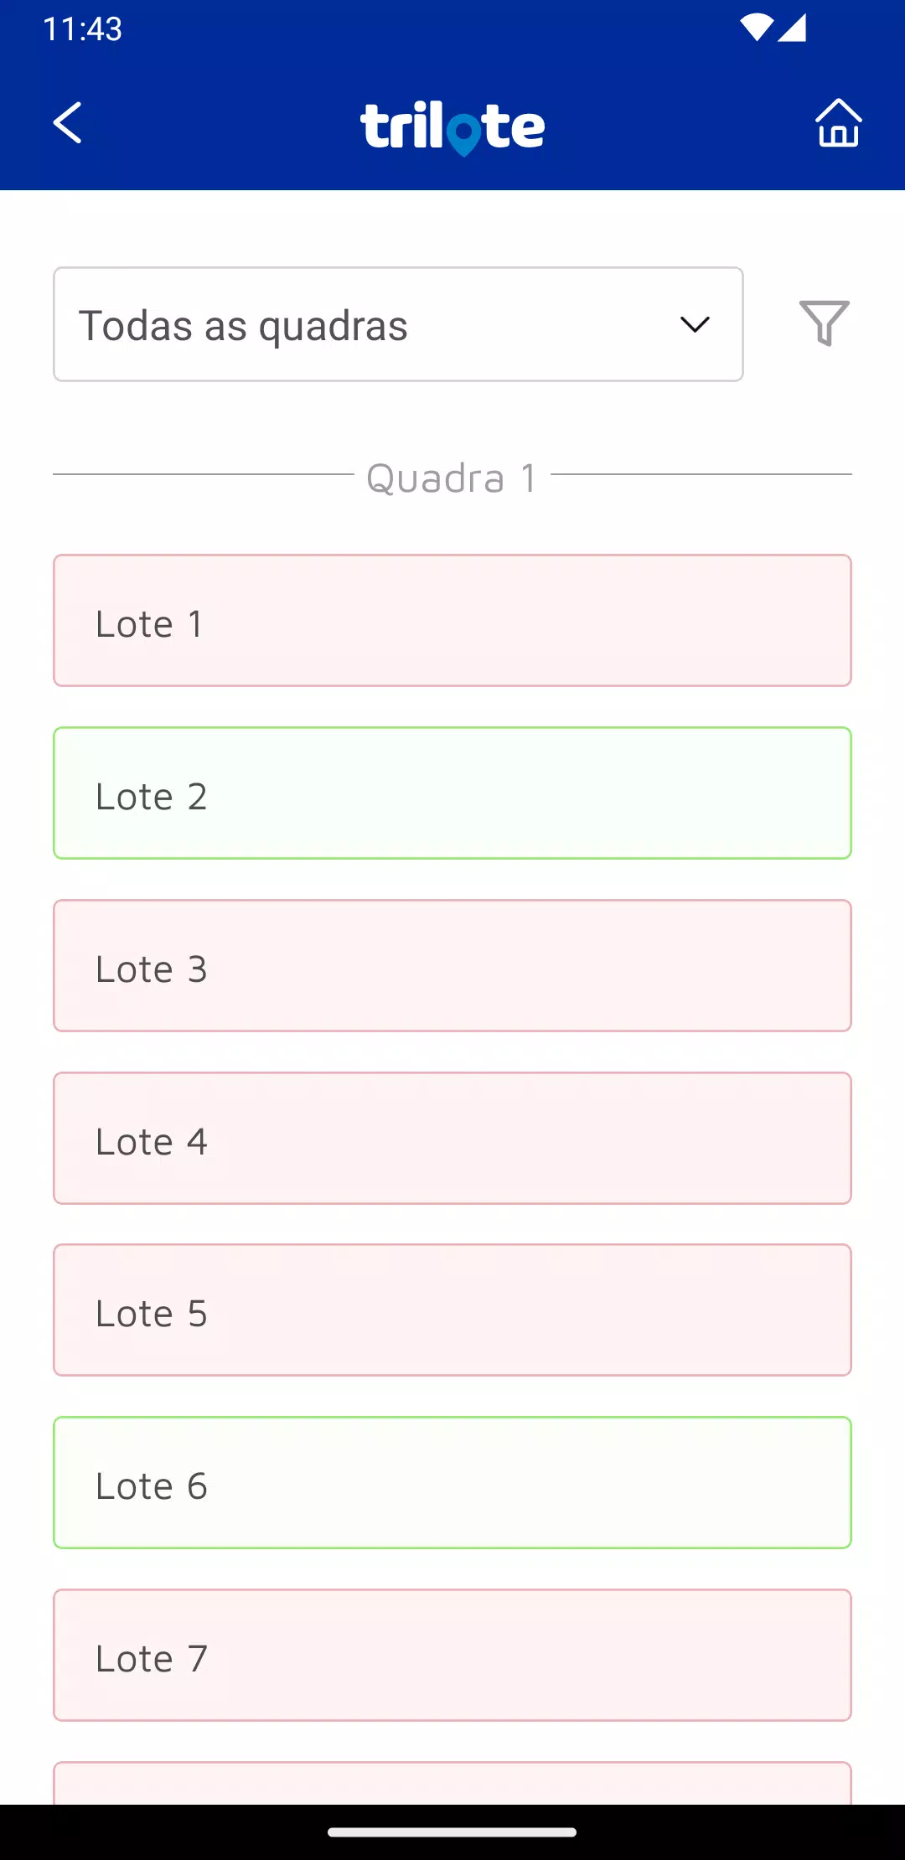Screen dimensions: 905x1860
Task: Tap the Wi-Fi status icon
Action: [756, 28]
